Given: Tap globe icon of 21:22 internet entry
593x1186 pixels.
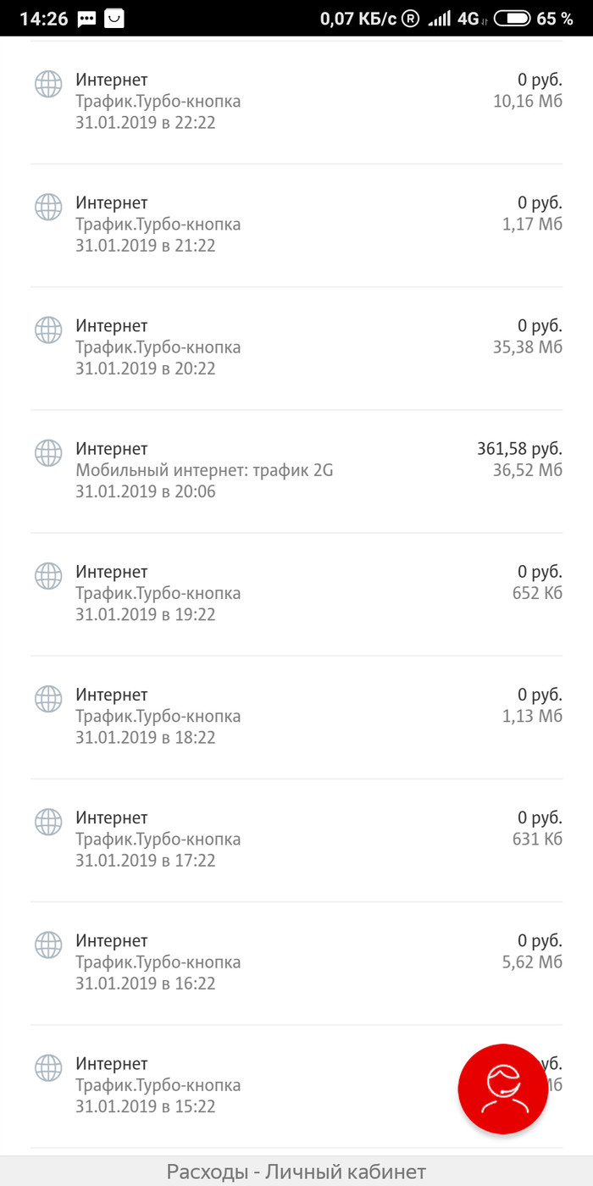Looking at the screenshot, I should point(48,206).
